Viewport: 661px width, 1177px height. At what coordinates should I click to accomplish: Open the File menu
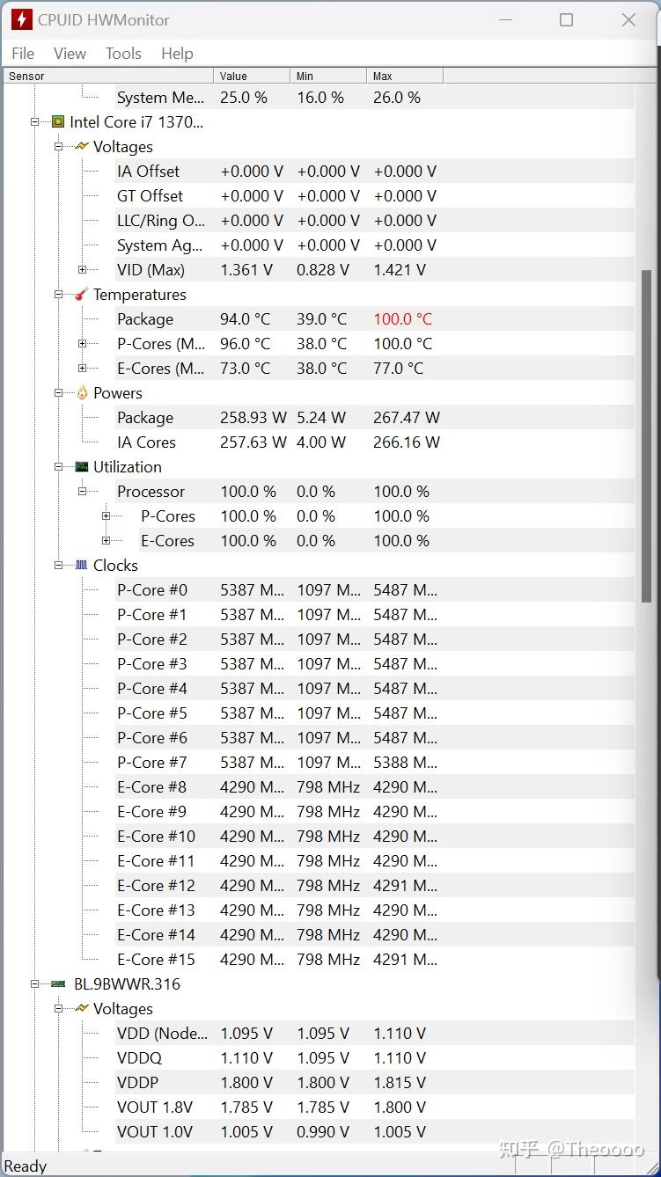tap(22, 53)
